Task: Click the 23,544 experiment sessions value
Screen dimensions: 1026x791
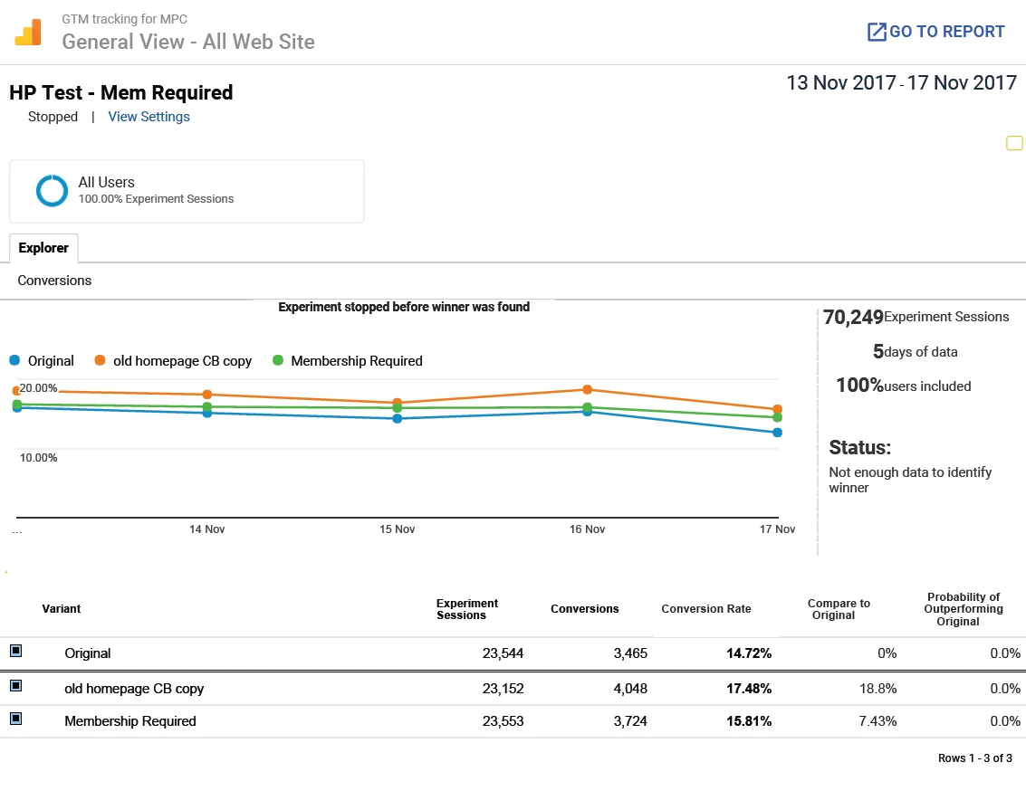Action: pyautogui.click(x=503, y=653)
